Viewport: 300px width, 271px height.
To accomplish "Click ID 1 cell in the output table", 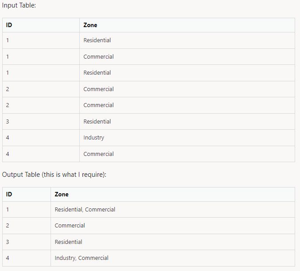I will click(x=27, y=209).
